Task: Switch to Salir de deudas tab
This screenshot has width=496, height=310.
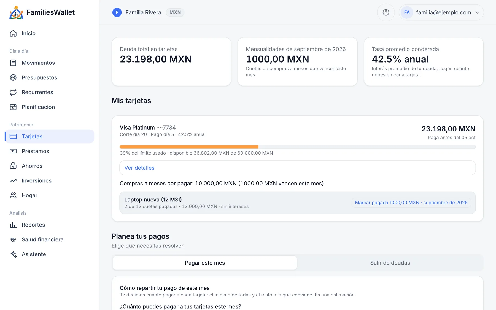Action: 390,263
